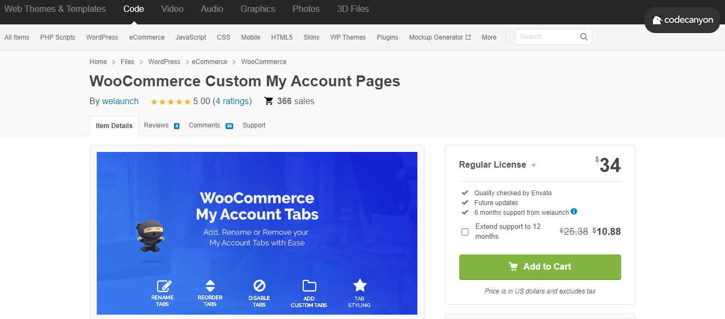
Task: Click the Reorder Tabs icon in banner
Action: coord(210,286)
